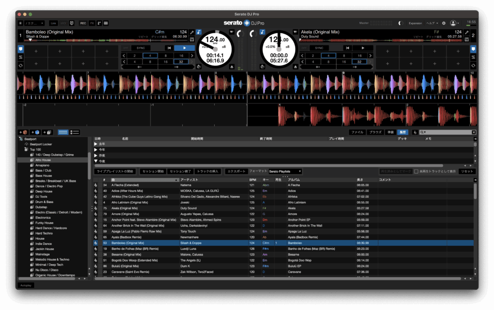This screenshot has width=494, height=310.
Task: Switch the library to album art list view icon
Action: [75, 133]
